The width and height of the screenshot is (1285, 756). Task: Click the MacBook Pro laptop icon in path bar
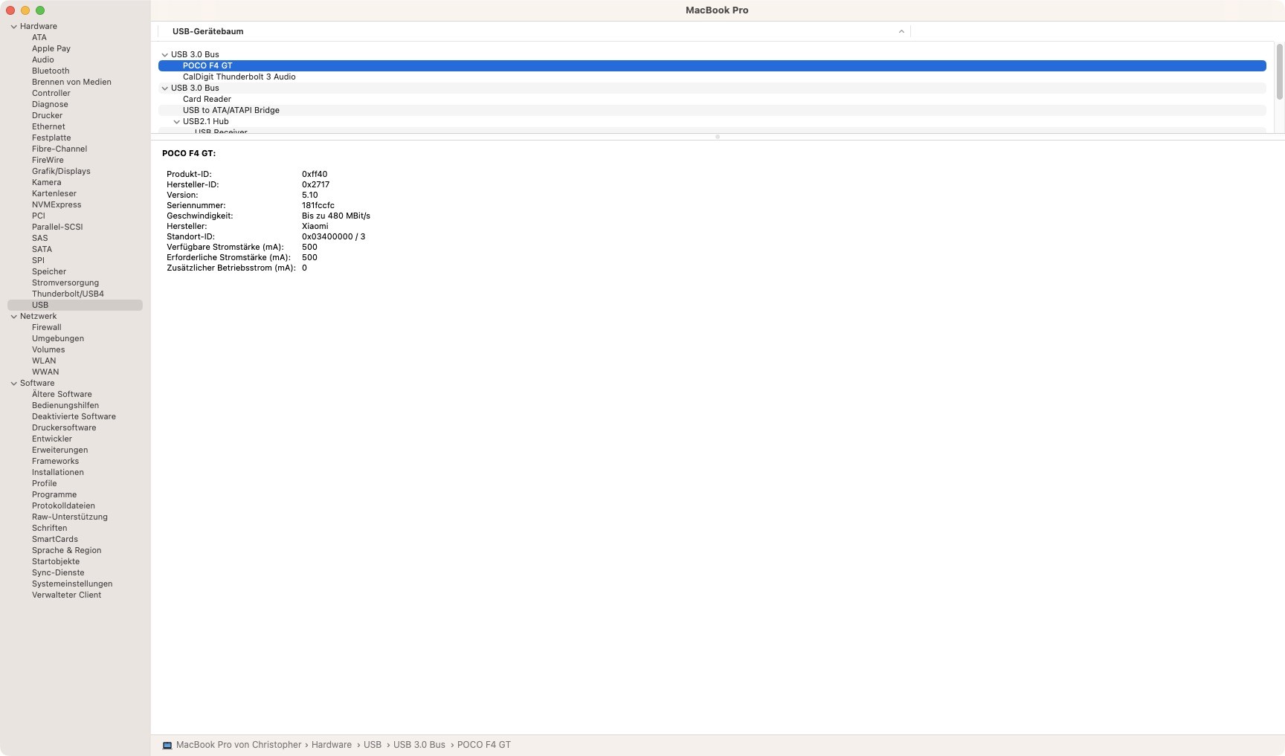167,746
